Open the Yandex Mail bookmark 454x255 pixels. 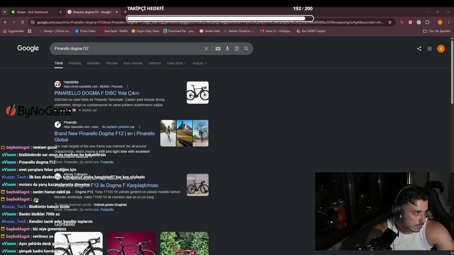point(210,31)
